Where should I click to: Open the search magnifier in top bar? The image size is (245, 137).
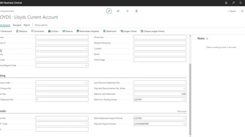pos(233,3)
